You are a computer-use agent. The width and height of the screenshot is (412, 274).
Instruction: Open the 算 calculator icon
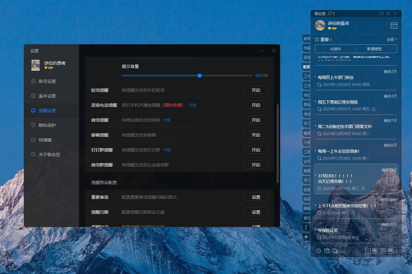click(x=391, y=251)
